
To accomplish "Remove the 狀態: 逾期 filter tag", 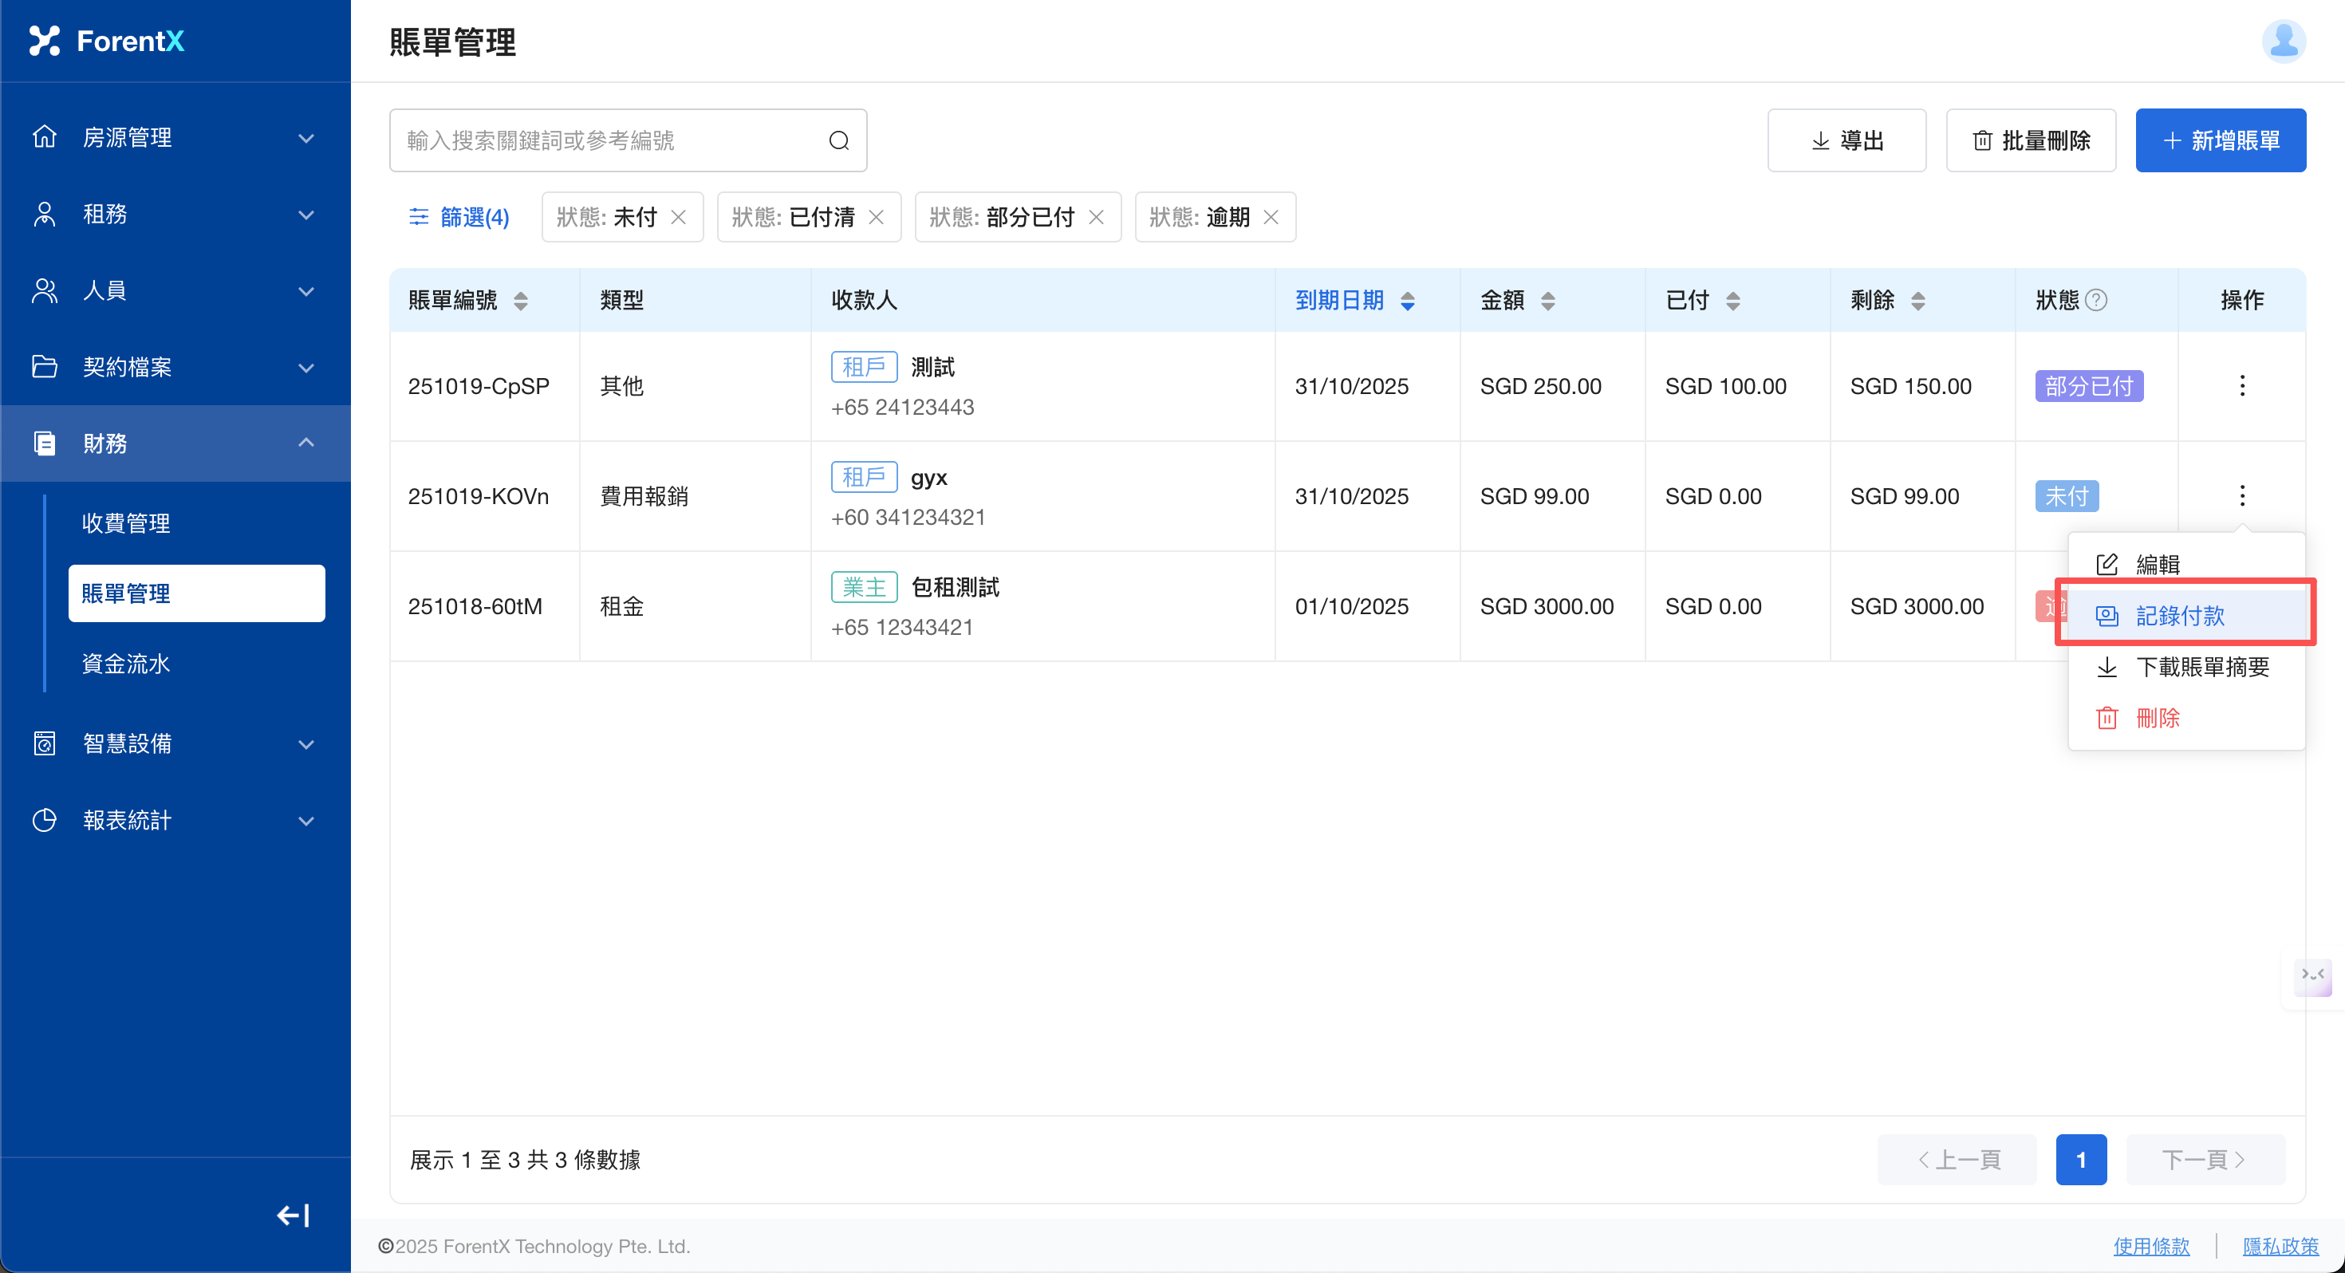I will coord(1271,217).
